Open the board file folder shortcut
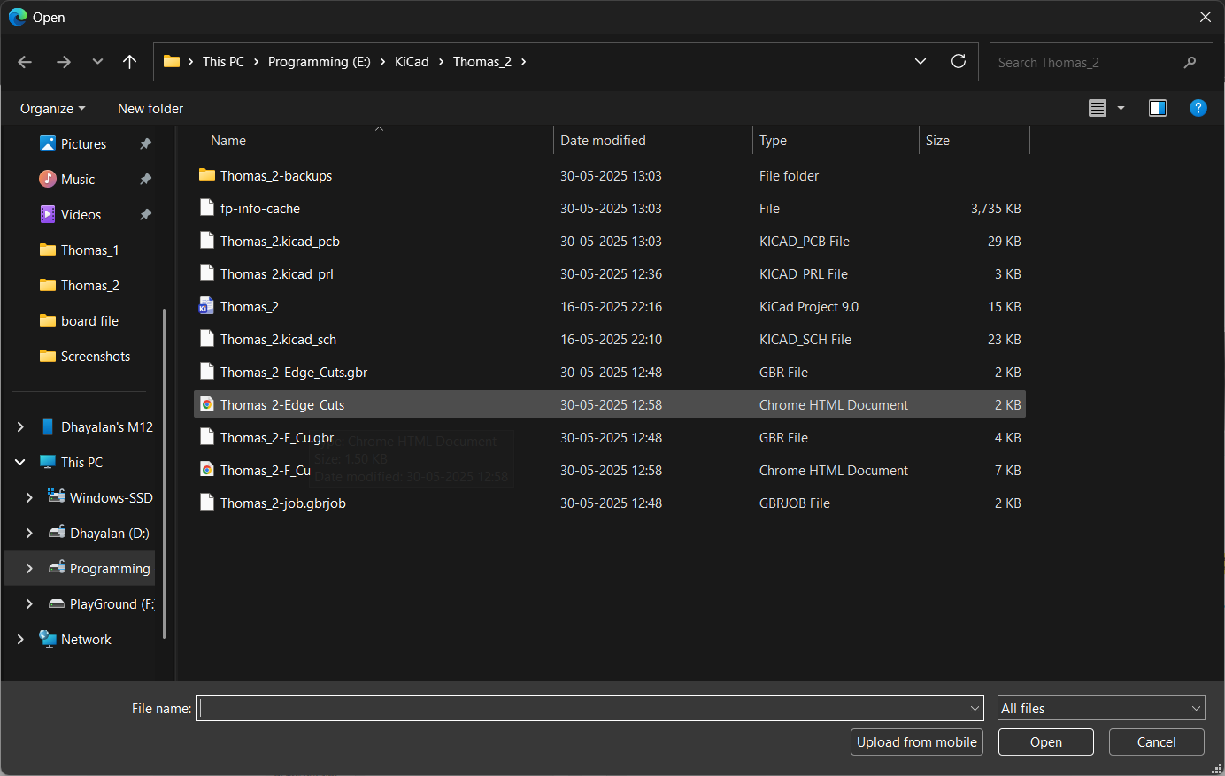This screenshot has width=1225, height=776. 89,320
